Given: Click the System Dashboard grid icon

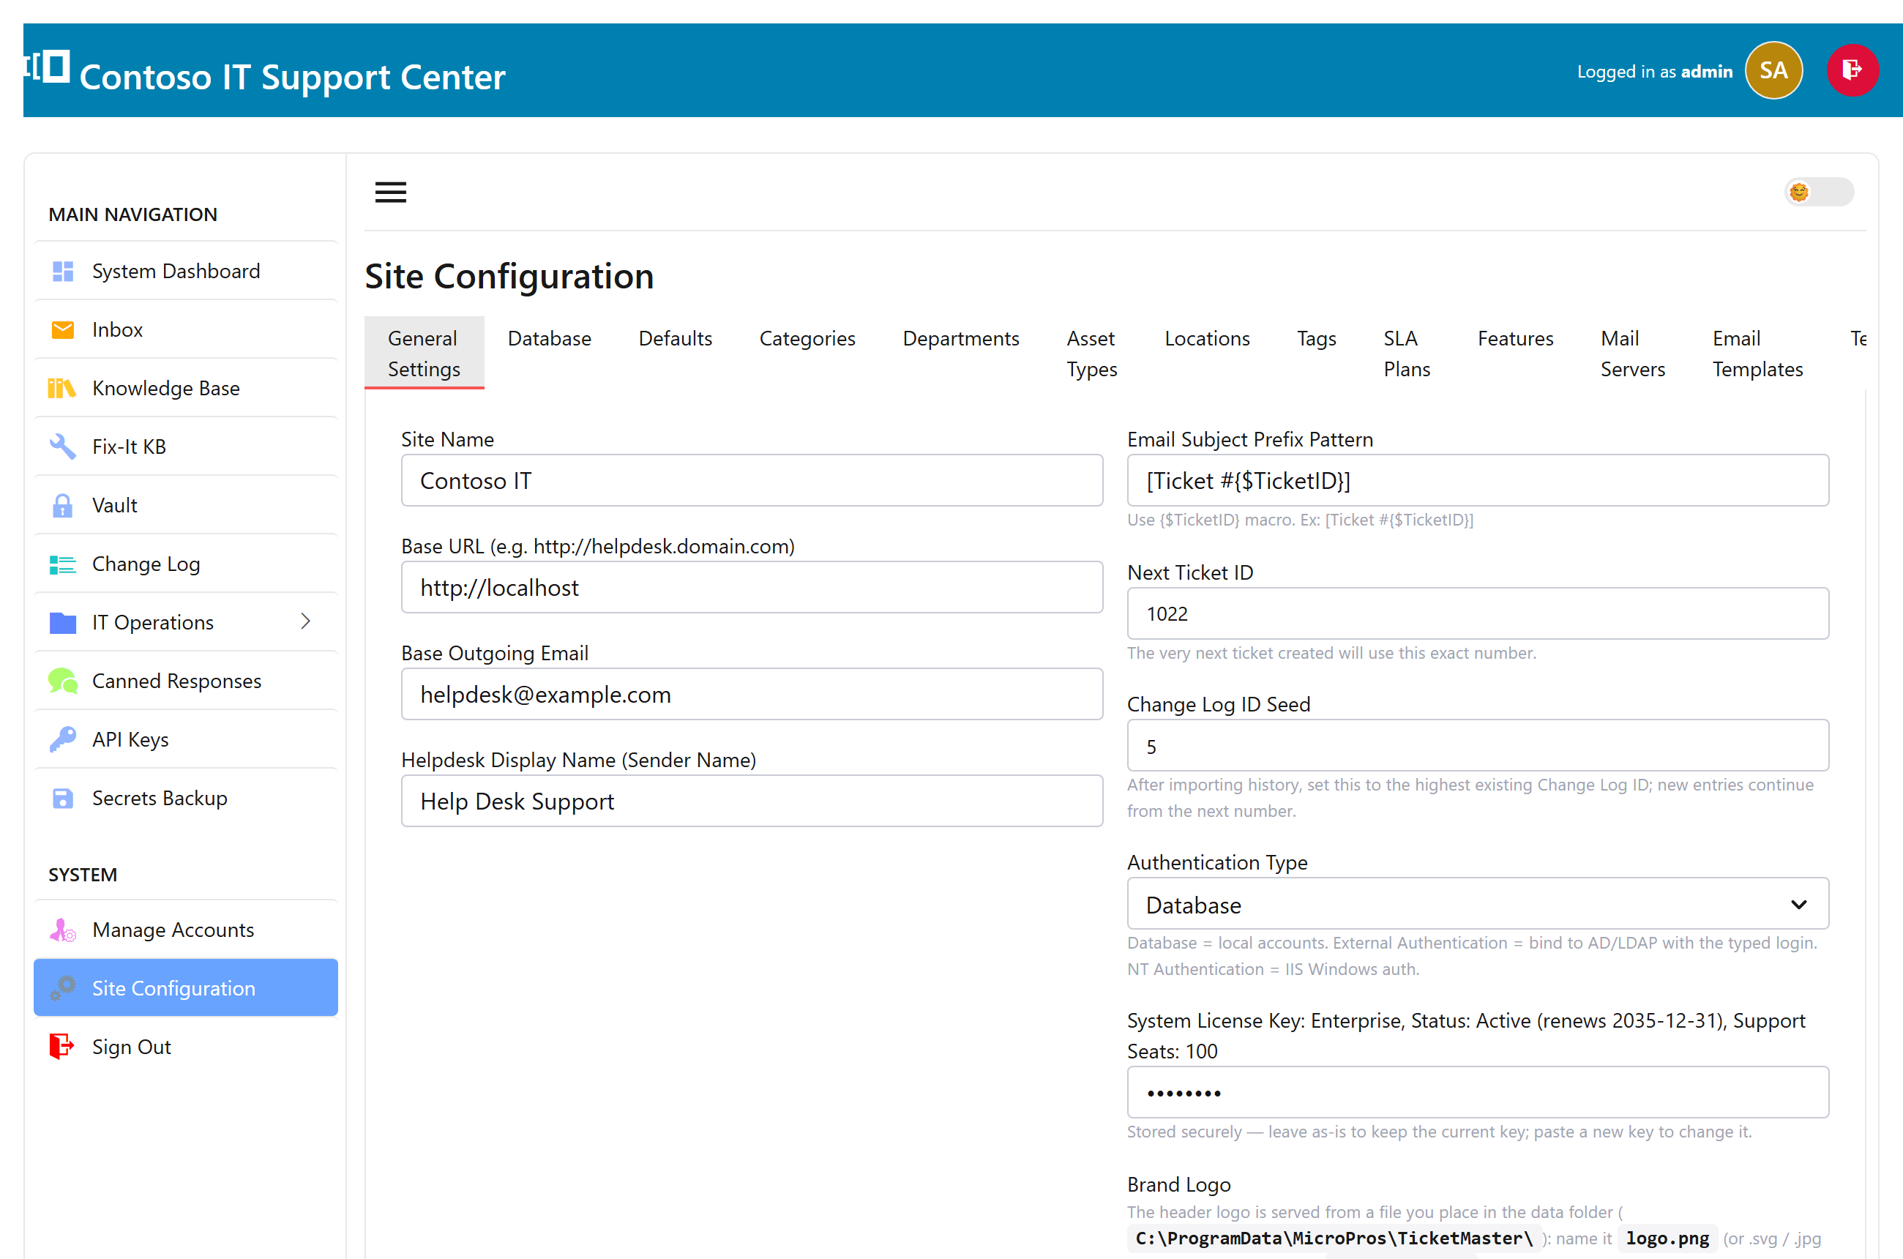Looking at the screenshot, I should coord(63,272).
